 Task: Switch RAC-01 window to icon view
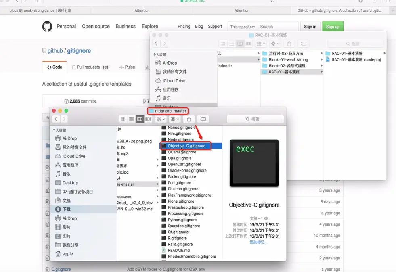coord(223,44)
